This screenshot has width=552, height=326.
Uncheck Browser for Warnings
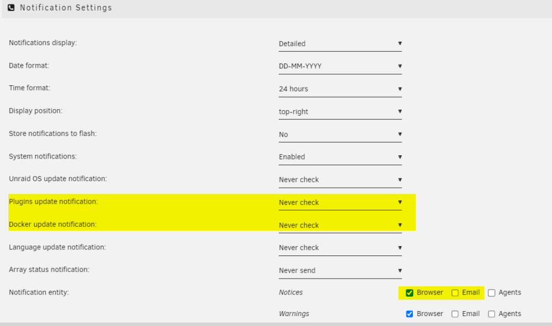[410, 314]
